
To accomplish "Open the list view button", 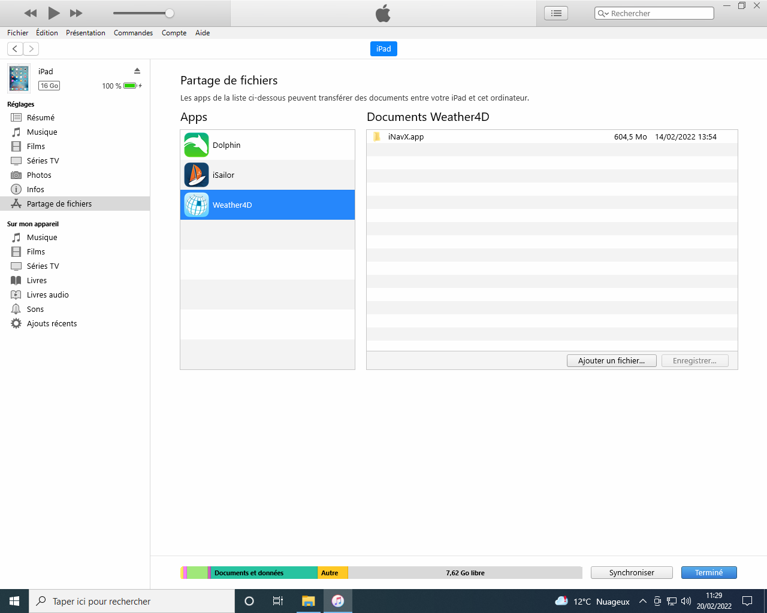I will coord(556,13).
